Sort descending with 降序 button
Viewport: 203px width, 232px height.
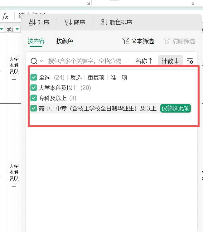coord(75,22)
